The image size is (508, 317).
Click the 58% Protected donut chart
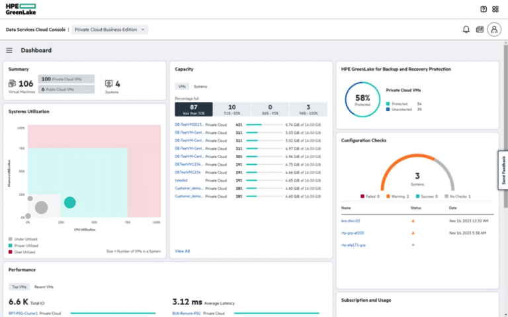[362, 99]
